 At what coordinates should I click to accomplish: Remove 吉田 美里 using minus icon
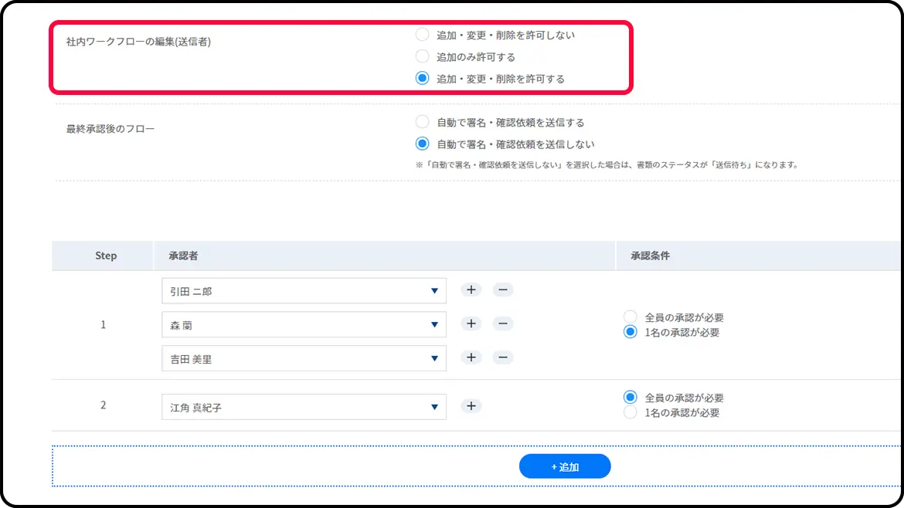pyautogui.click(x=502, y=357)
